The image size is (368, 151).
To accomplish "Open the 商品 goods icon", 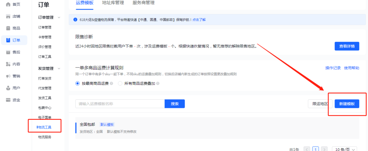I will [x=8, y=28].
